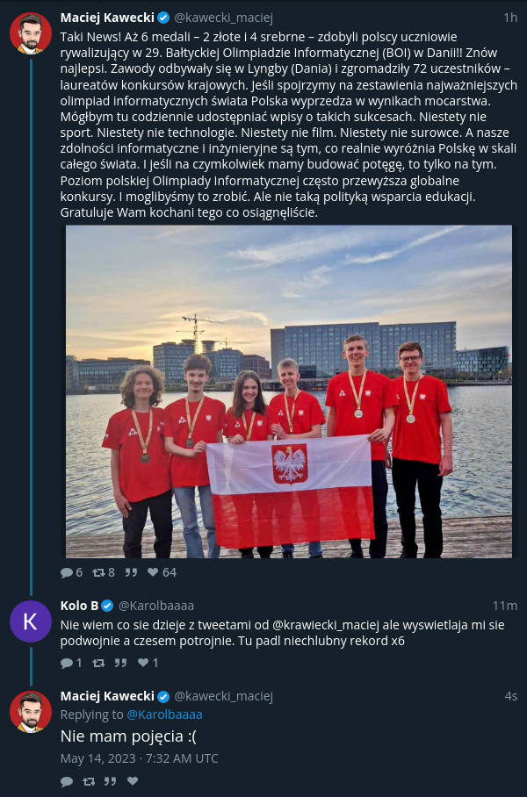Retweet Kolo B's reply
This screenshot has height=797, width=527.
pyautogui.click(x=98, y=663)
